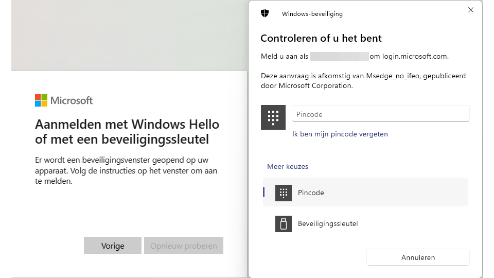Open 'Ik ben mijn pincode vergeten' link
The width and height of the screenshot is (494, 278).
(x=340, y=134)
